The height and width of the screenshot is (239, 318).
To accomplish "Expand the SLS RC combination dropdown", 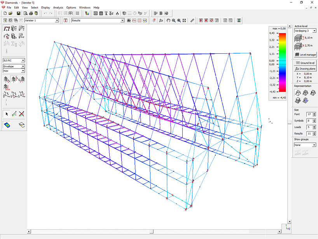I will click(23, 60).
